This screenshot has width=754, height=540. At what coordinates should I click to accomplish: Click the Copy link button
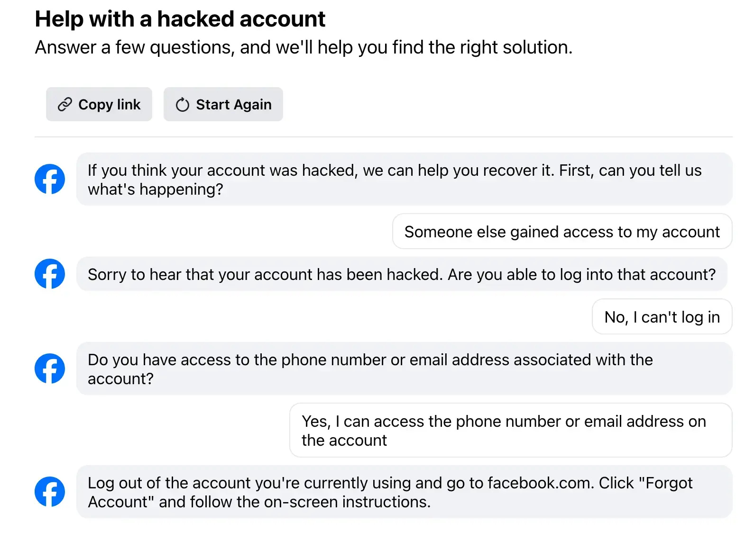coord(99,104)
